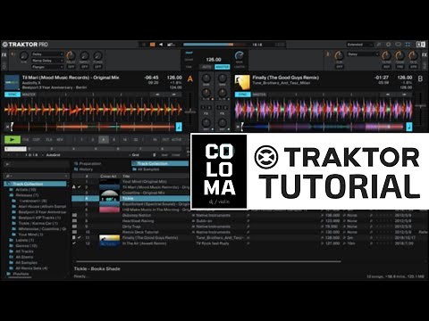Open the Delay effect dropdown in FX unit 1
429x321 pixels.
click(47, 54)
